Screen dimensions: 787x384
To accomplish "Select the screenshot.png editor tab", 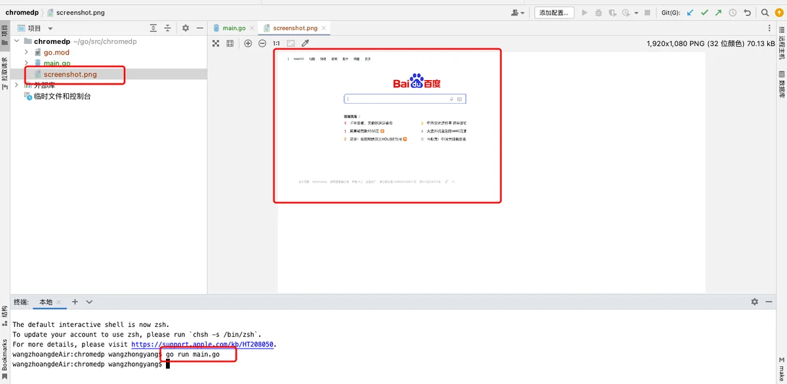I will point(295,28).
